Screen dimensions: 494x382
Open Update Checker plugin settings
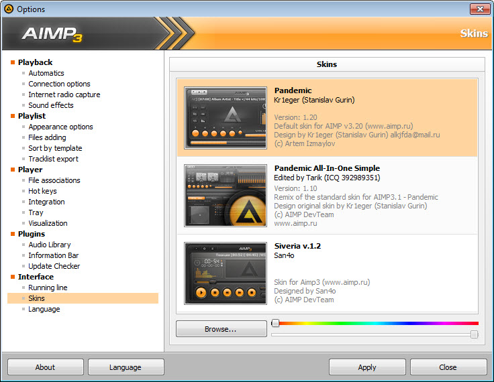coord(54,266)
